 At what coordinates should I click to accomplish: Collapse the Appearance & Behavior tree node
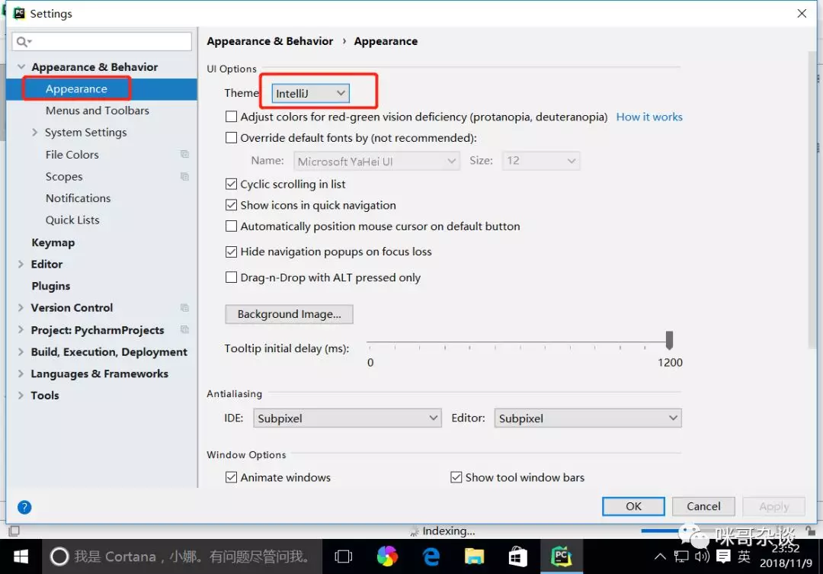tap(21, 66)
